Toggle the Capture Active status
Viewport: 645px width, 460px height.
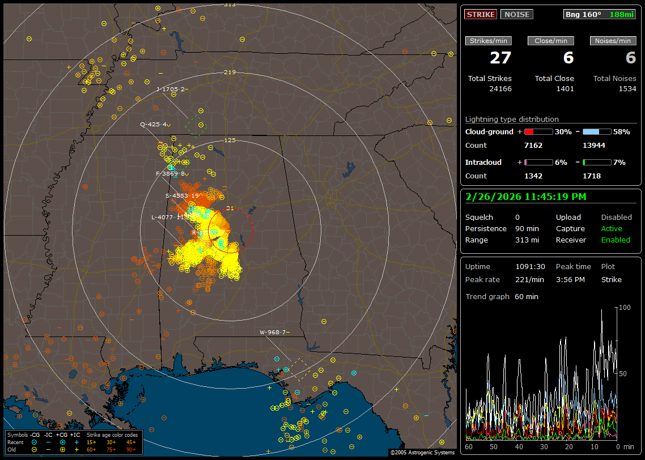click(612, 228)
